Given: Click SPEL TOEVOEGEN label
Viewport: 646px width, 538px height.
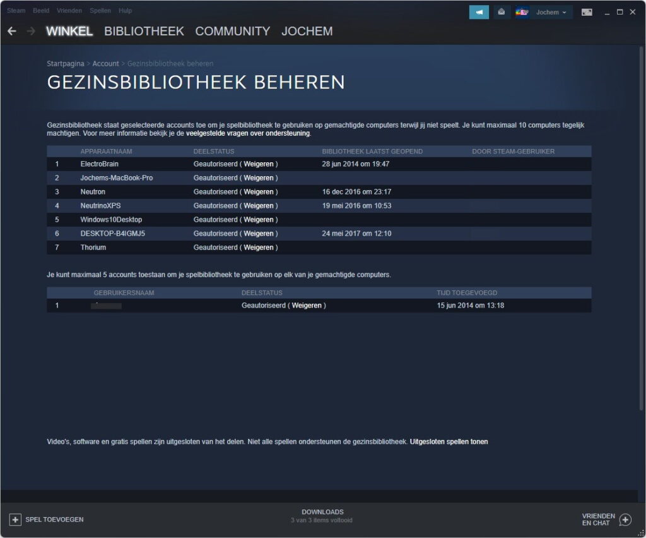Looking at the screenshot, I should (x=54, y=520).
